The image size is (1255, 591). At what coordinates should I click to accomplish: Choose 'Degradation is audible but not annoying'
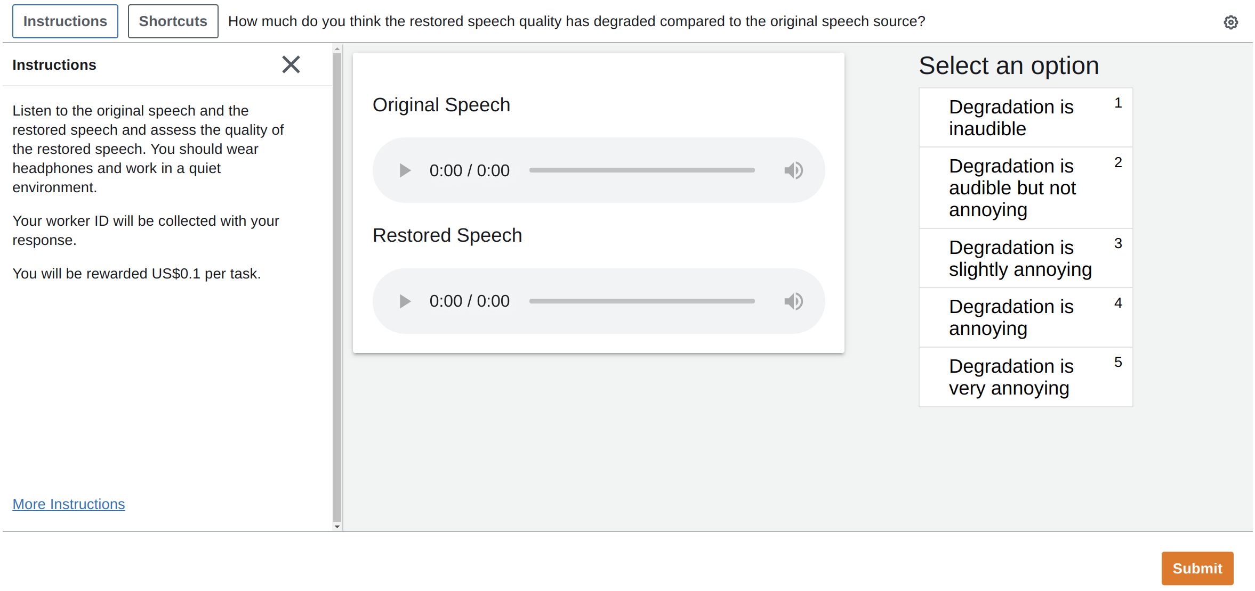[1026, 188]
